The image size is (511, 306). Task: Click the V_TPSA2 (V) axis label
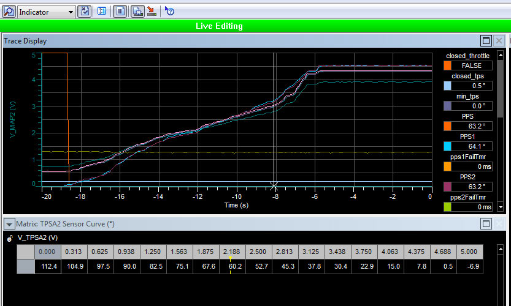pyautogui.click(x=37, y=237)
